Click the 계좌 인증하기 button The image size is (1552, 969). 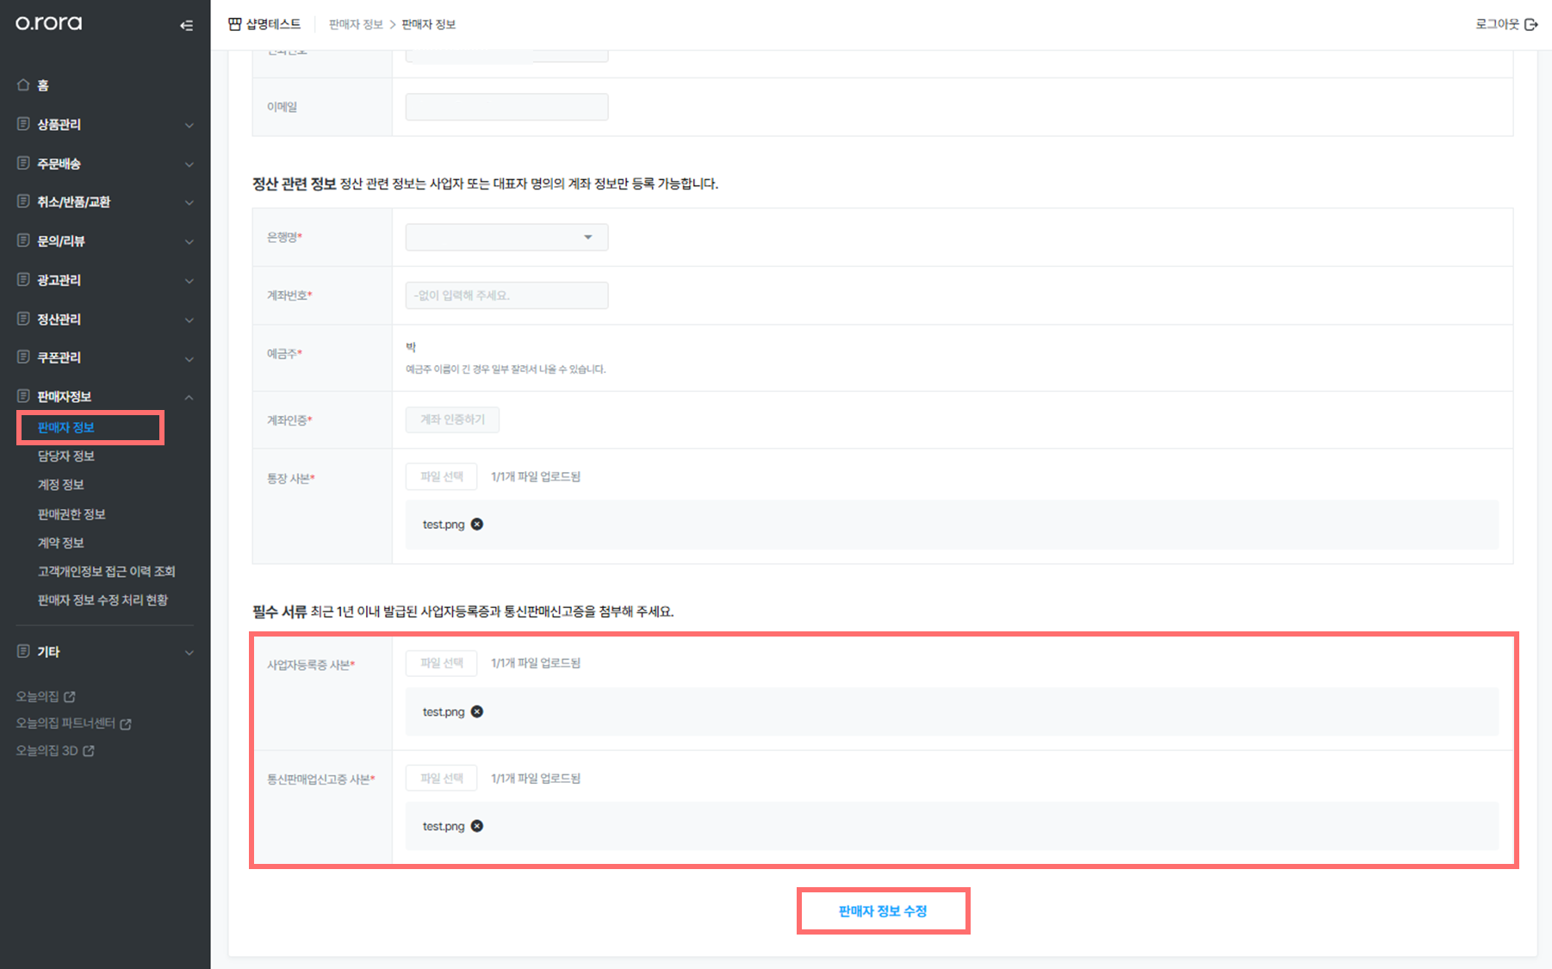[452, 419]
